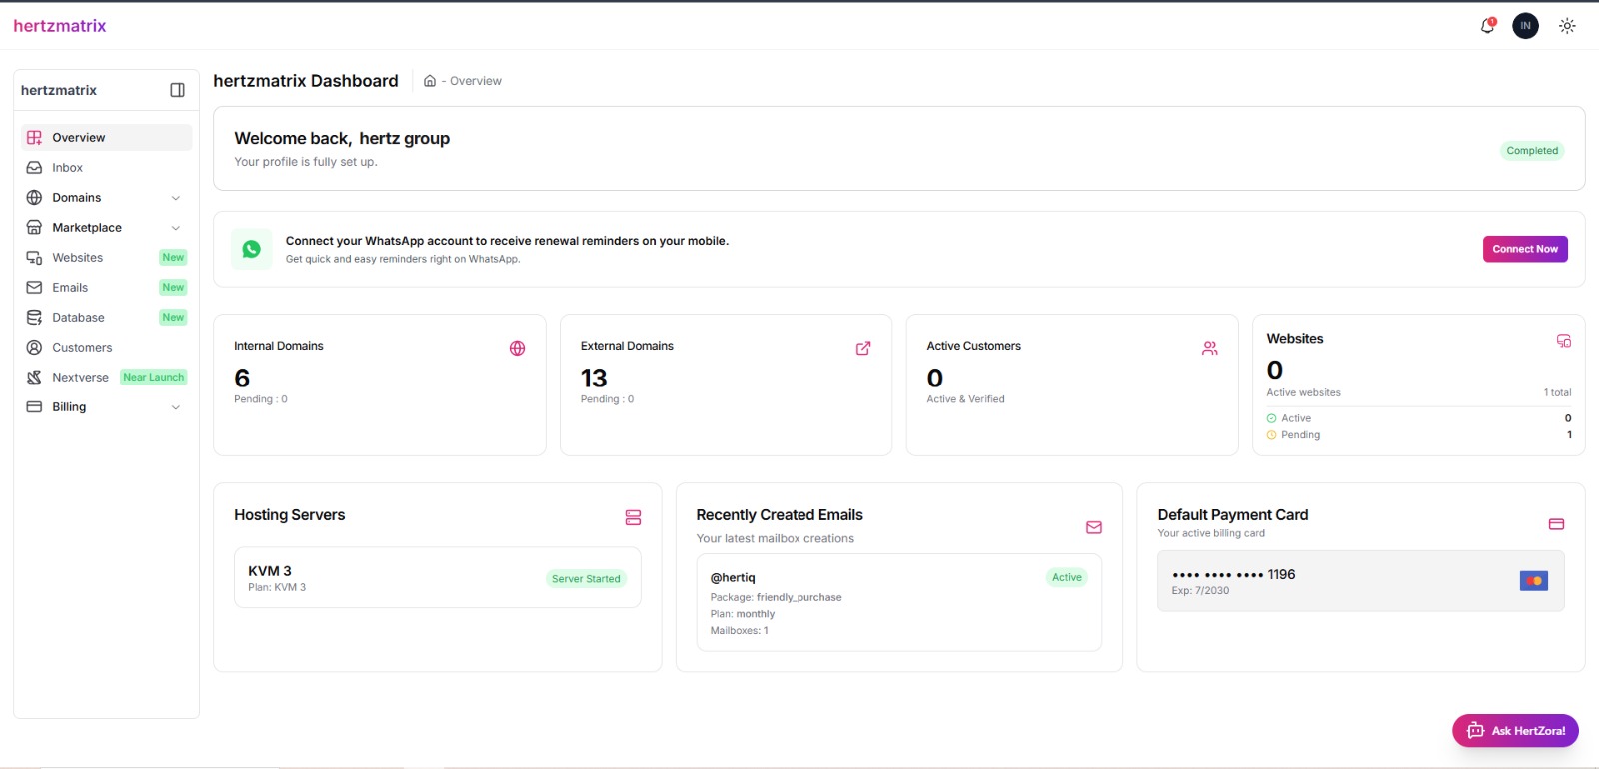1599x769 pixels.
Task: Click the Completed status badge
Action: (x=1532, y=151)
